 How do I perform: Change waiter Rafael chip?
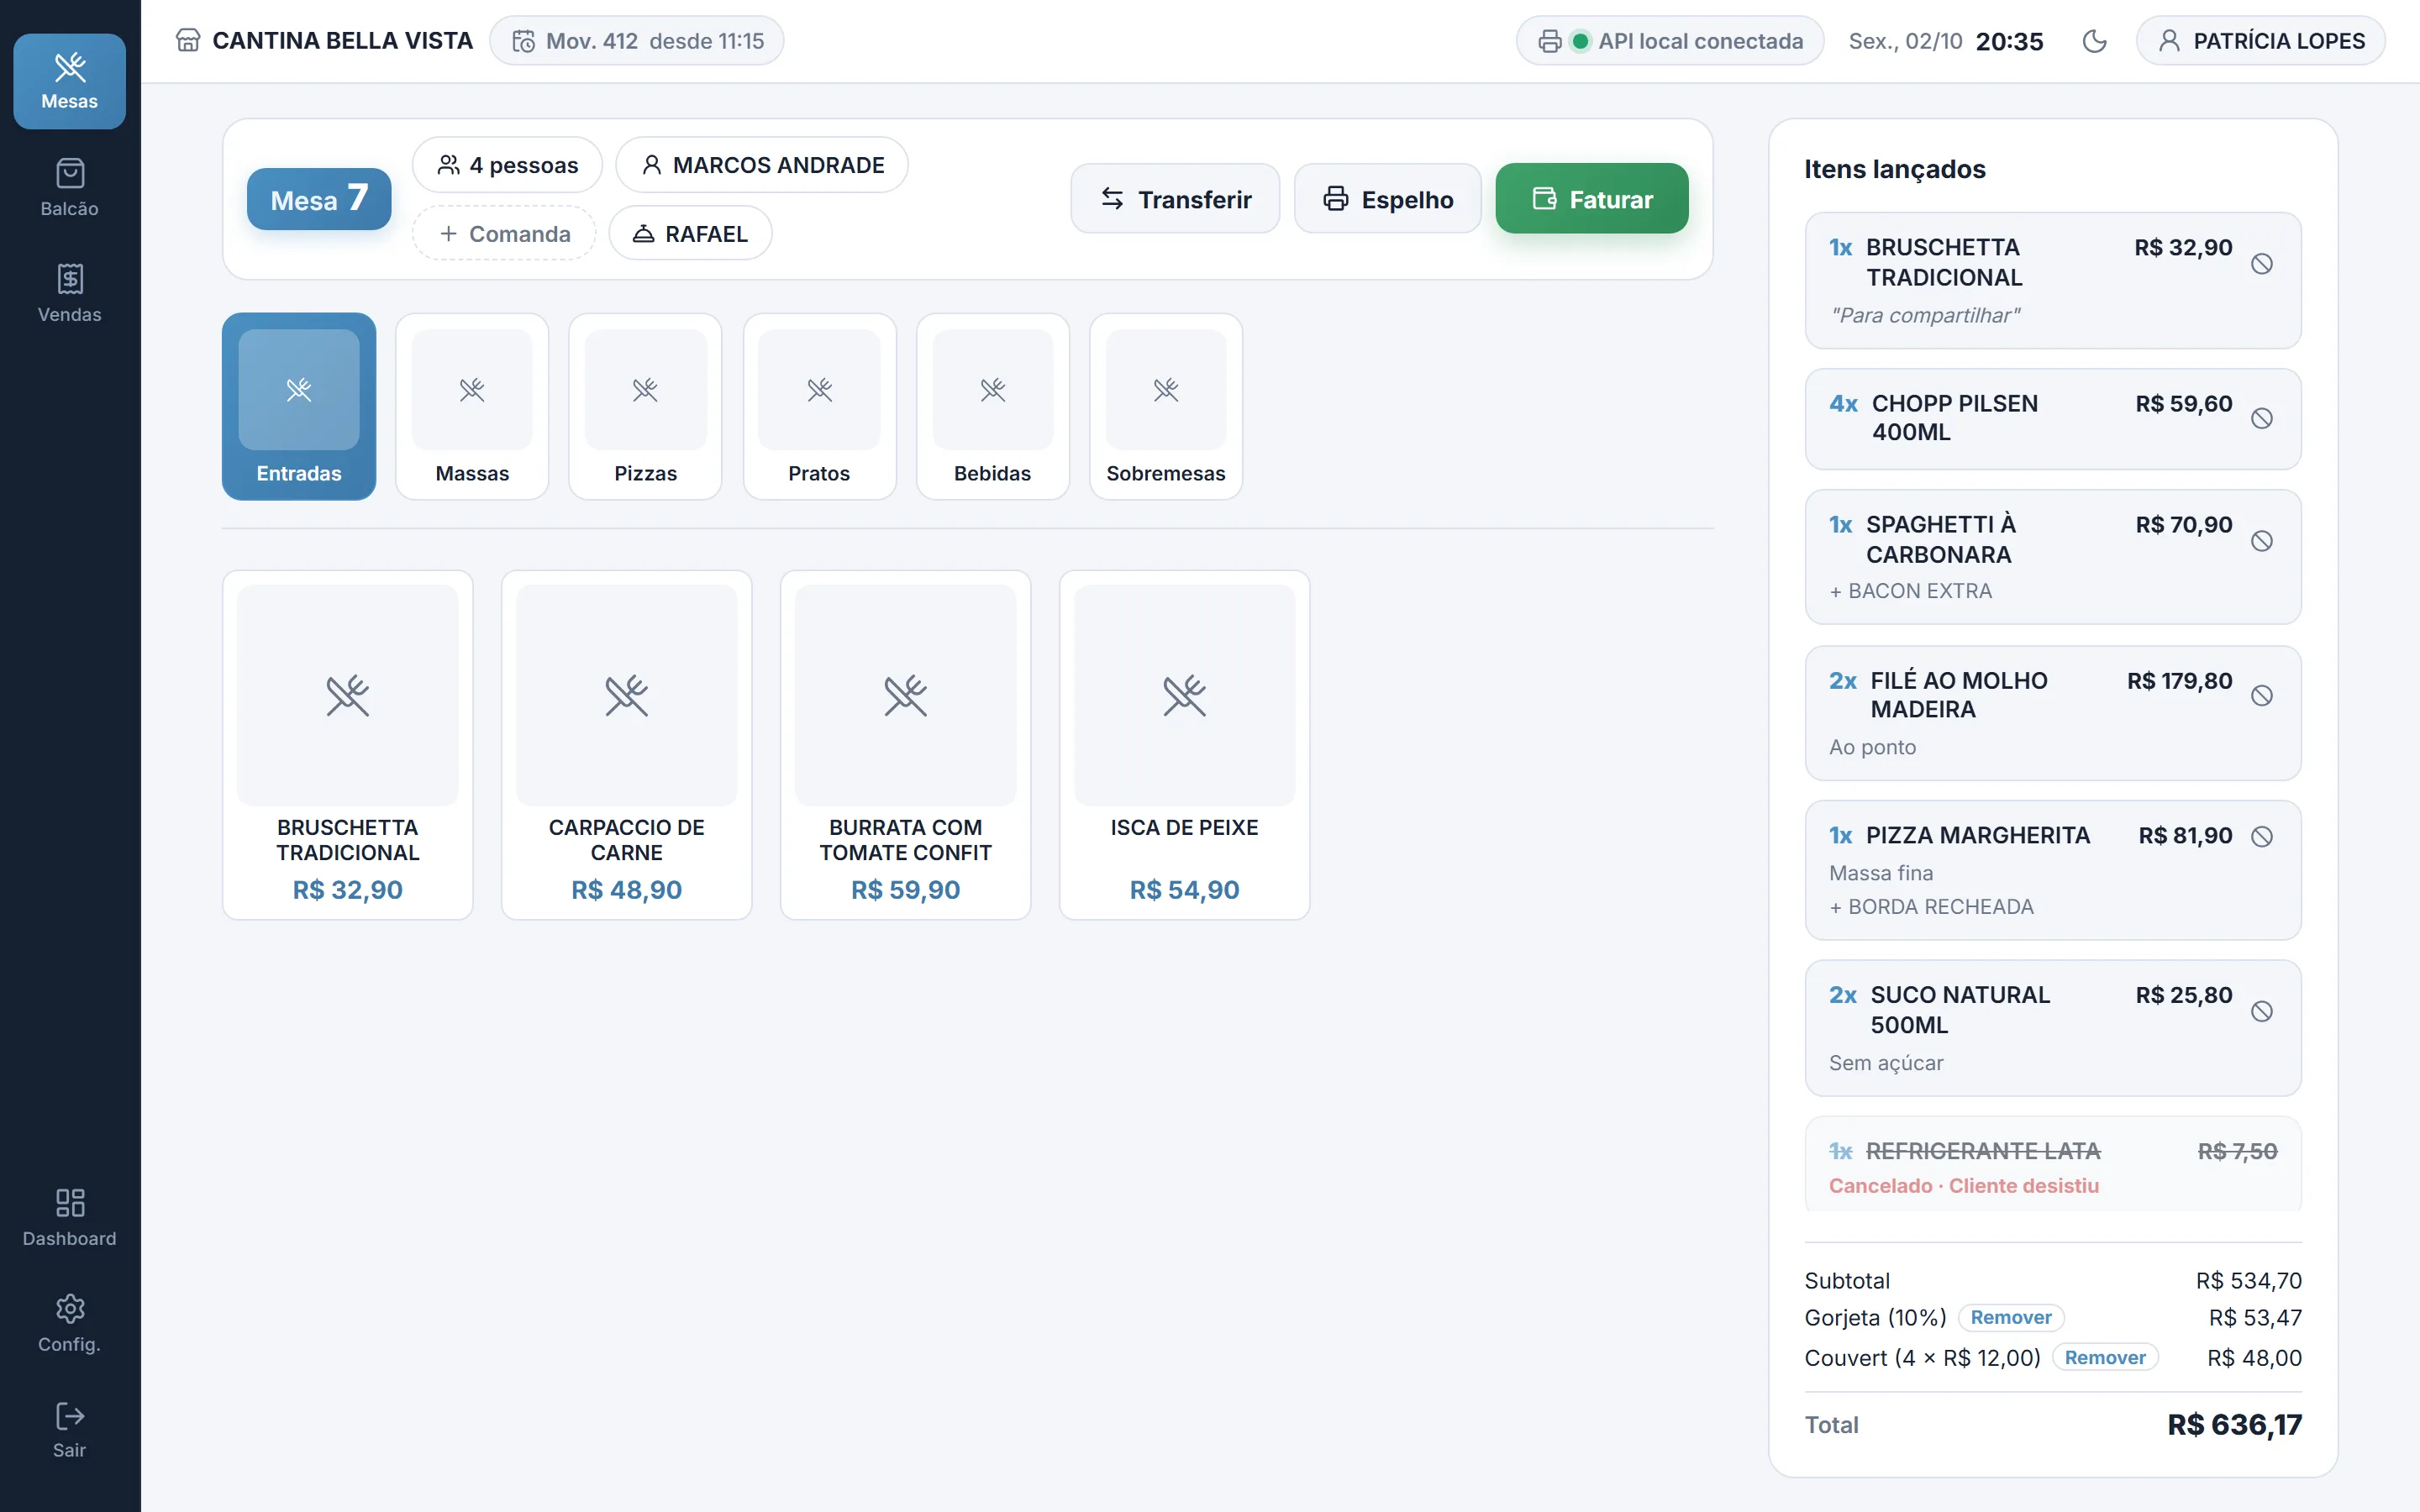pyautogui.click(x=690, y=233)
